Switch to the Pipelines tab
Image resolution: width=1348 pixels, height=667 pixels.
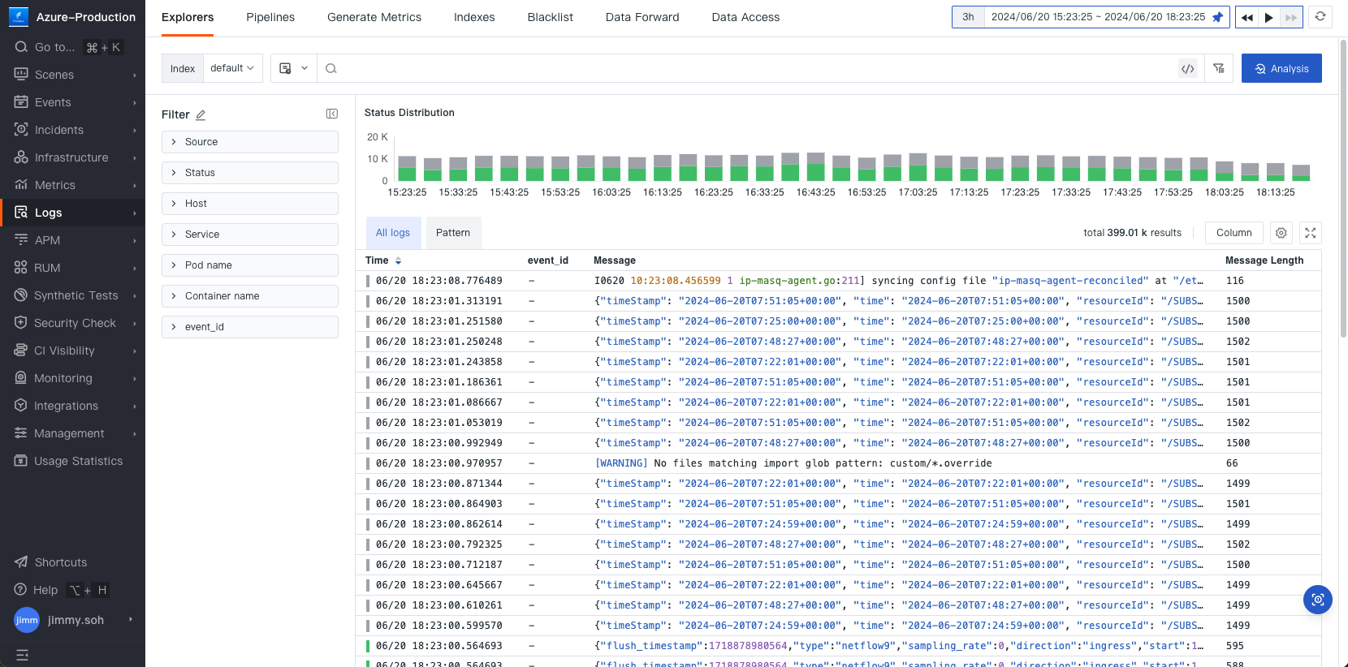pyautogui.click(x=270, y=17)
